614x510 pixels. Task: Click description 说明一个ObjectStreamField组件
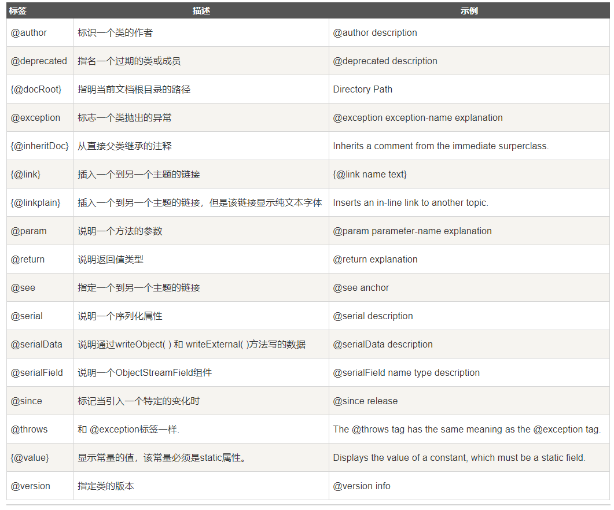(x=145, y=372)
